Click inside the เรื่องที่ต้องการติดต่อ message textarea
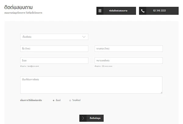This screenshot has width=183, height=124. click(x=91, y=85)
